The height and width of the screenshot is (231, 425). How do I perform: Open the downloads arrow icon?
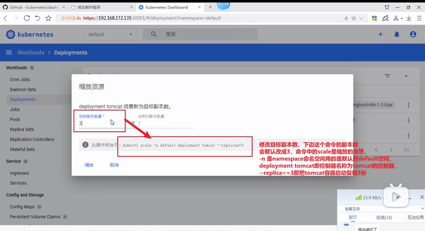click(x=409, y=18)
